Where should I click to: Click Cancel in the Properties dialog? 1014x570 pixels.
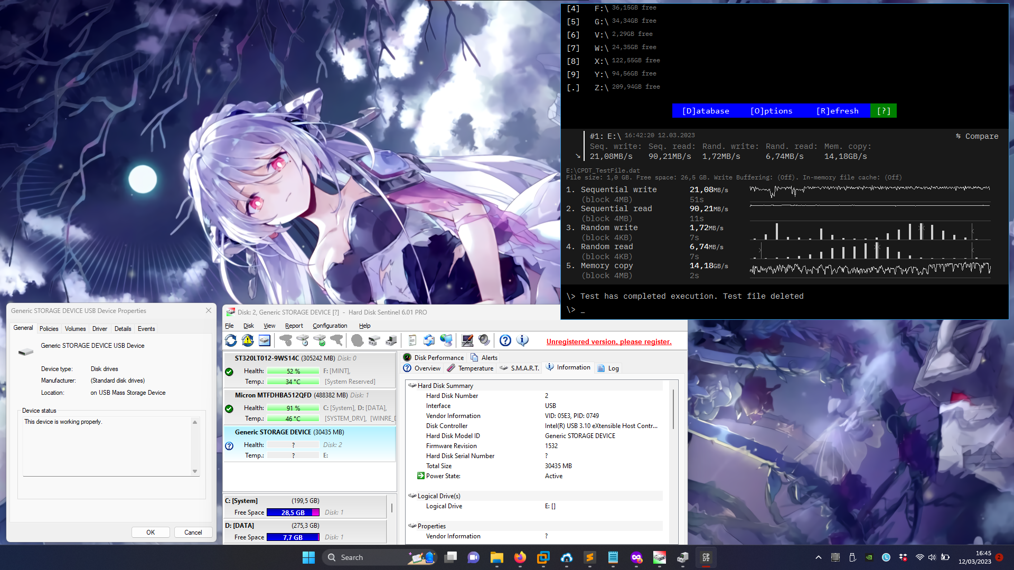point(193,532)
